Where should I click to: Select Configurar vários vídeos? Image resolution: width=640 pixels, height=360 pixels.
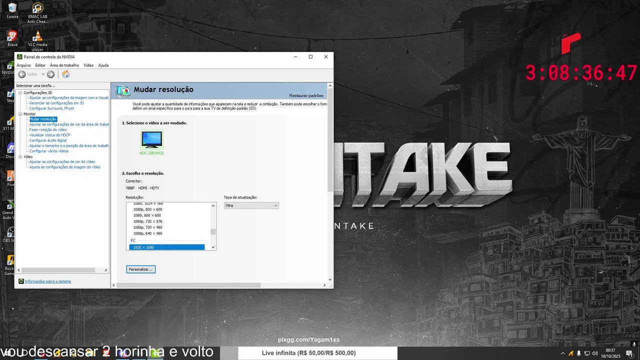point(49,151)
